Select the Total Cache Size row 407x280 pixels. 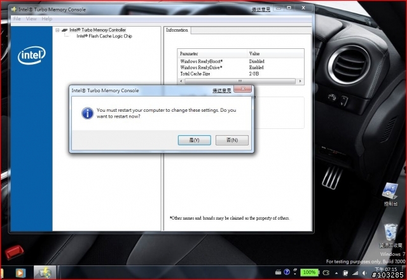pyautogui.click(x=240, y=74)
